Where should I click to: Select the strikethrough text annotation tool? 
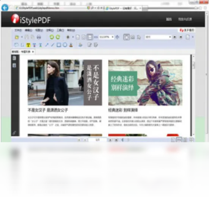point(34,45)
